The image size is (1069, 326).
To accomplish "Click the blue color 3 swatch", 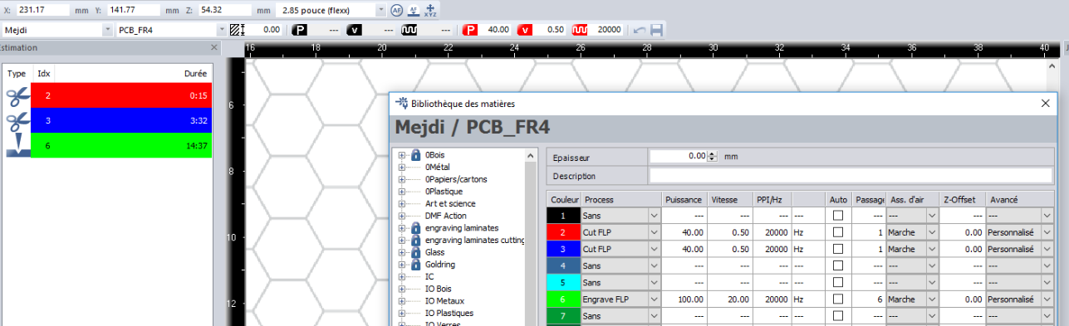I will click(564, 249).
